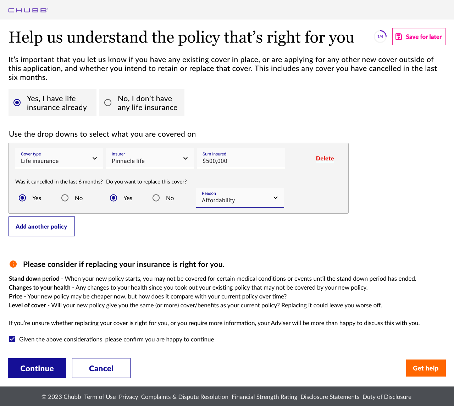Image resolution: width=454 pixels, height=406 pixels.
Task: Click the Chubb logo
Action: (x=28, y=10)
